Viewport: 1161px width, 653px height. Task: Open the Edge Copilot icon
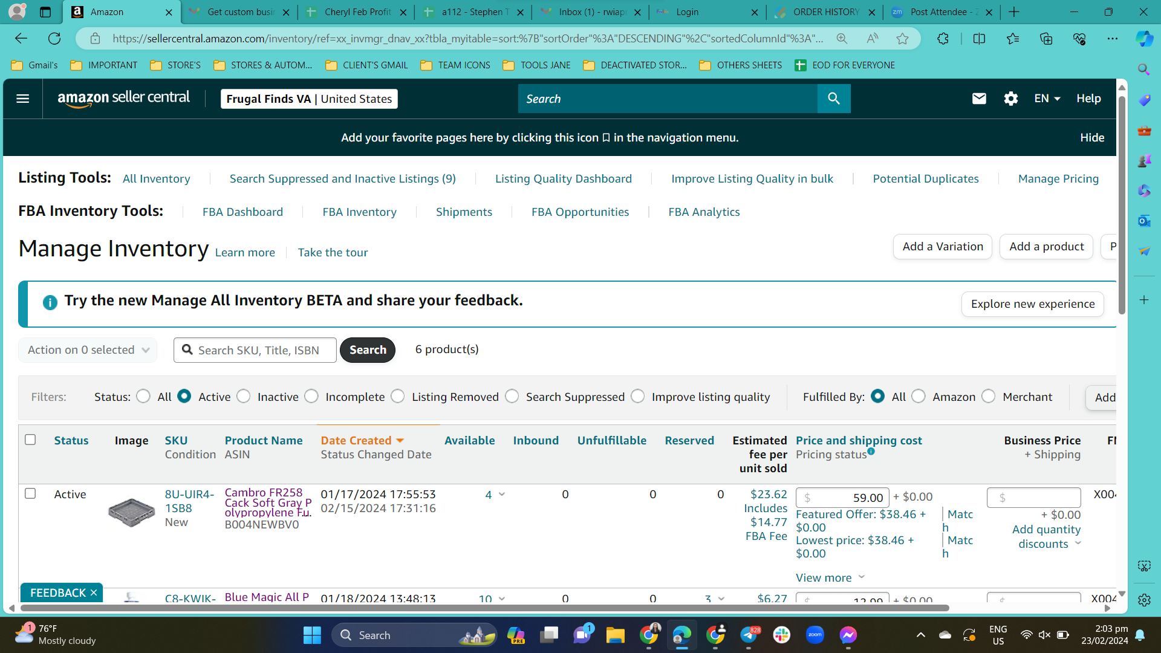pos(1143,39)
